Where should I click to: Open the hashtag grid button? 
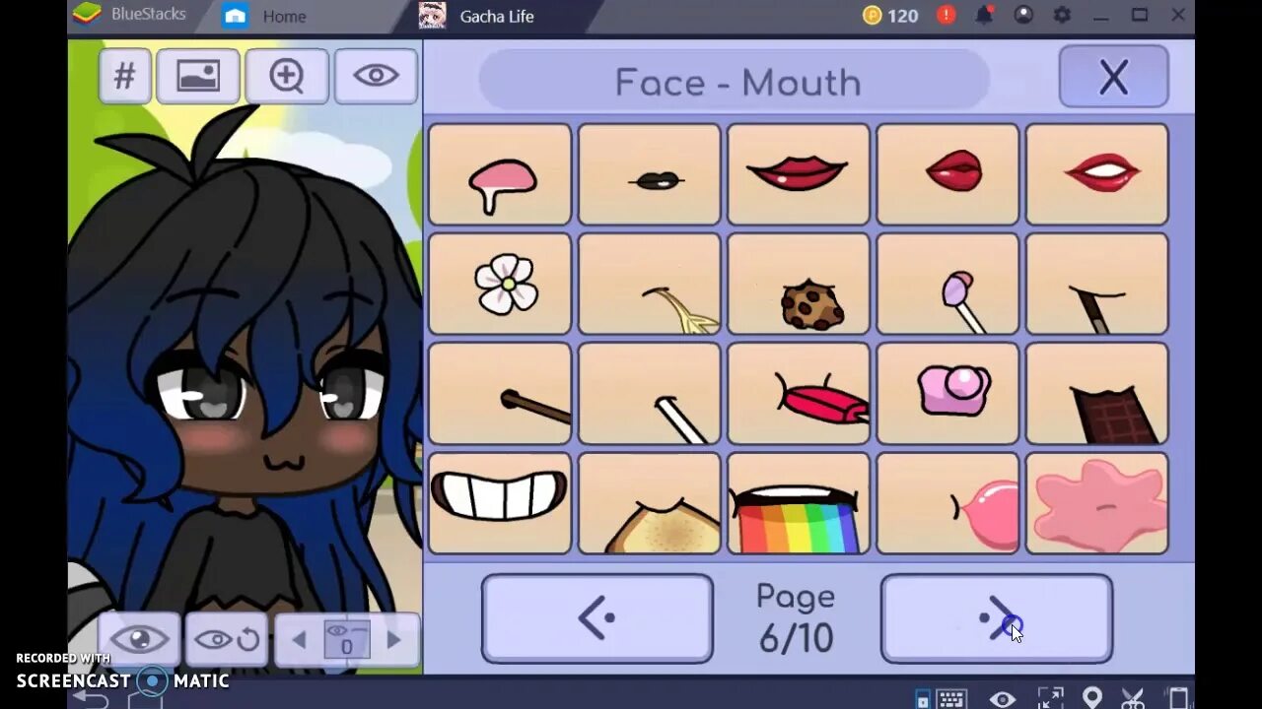[x=125, y=76]
